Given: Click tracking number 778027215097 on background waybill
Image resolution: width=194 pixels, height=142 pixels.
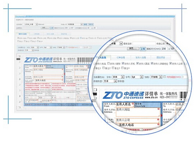Looking at the screenshot, I should [68, 105].
